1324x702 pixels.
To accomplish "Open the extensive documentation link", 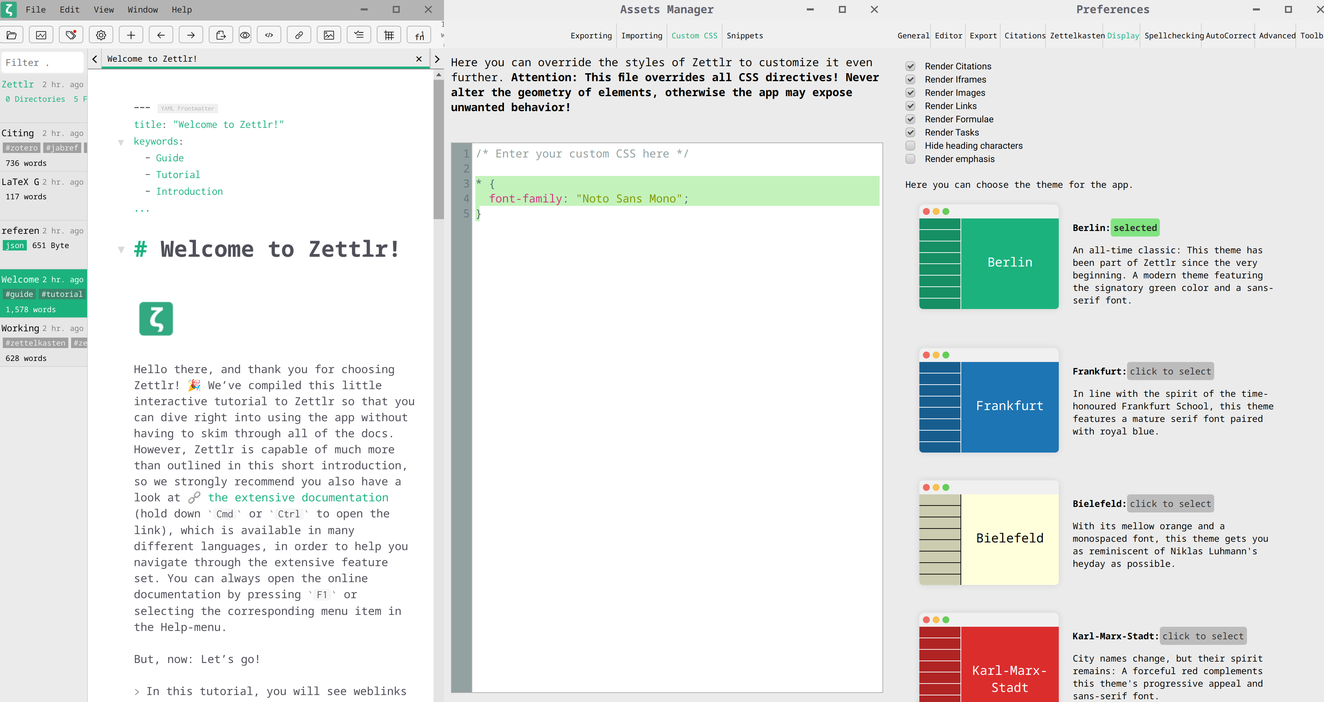I will [x=298, y=497].
